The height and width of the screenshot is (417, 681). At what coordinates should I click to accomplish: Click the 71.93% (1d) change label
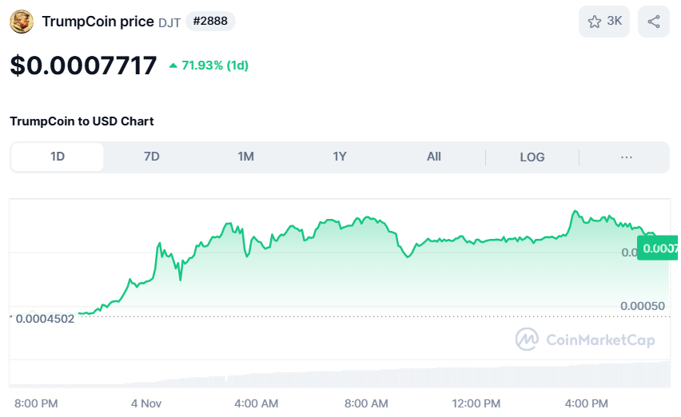(x=214, y=66)
